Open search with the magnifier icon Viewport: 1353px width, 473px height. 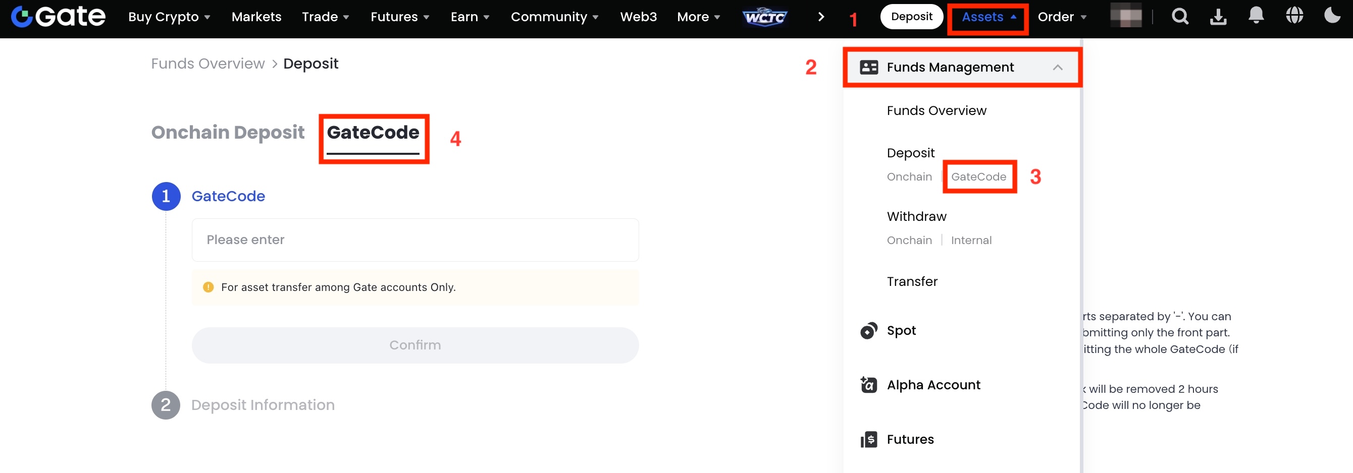[x=1180, y=17]
